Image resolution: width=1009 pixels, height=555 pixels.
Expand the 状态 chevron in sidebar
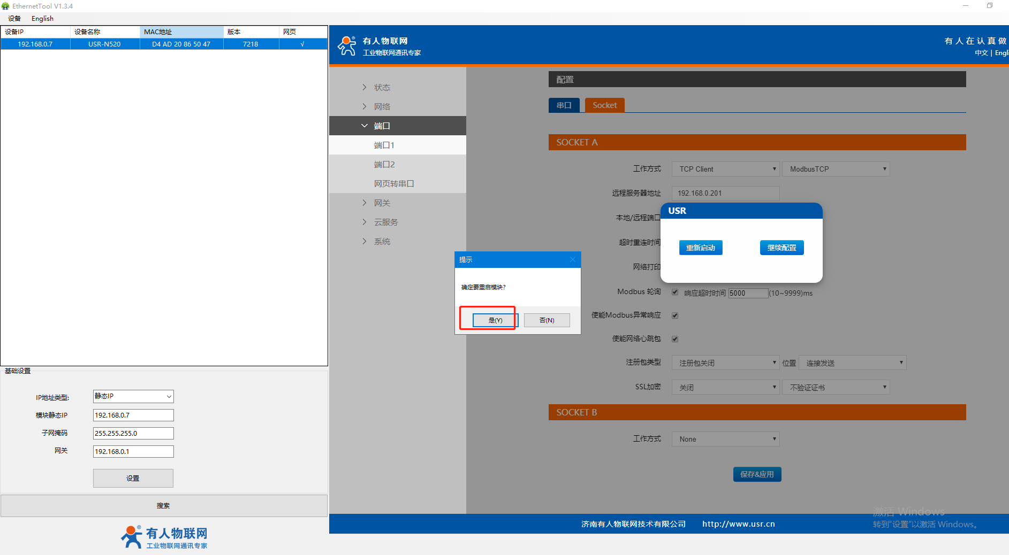pos(365,87)
